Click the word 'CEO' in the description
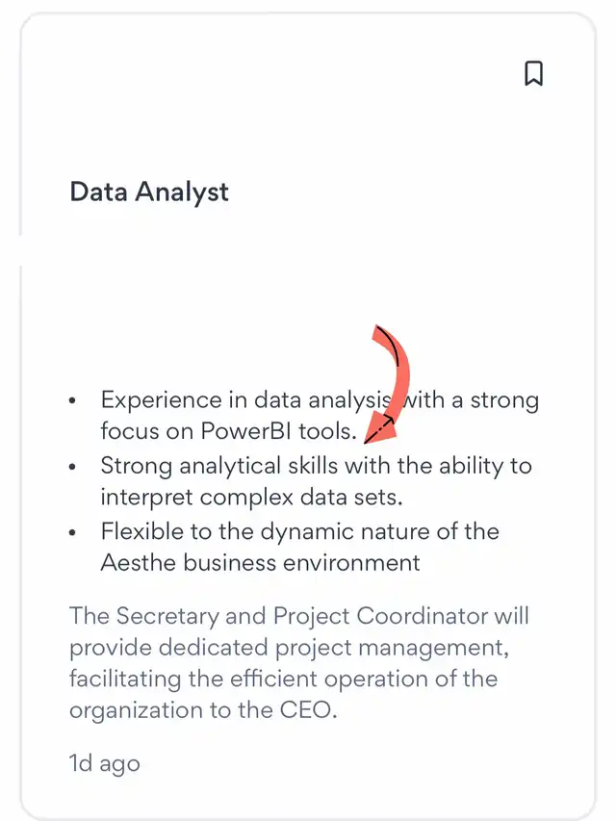The width and height of the screenshot is (616, 821). pyautogui.click(x=306, y=710)
